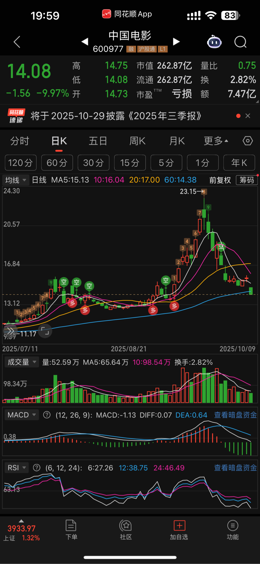Open MACD help question mark
Screen dimensions: 260x564
(x=47, y=415)
